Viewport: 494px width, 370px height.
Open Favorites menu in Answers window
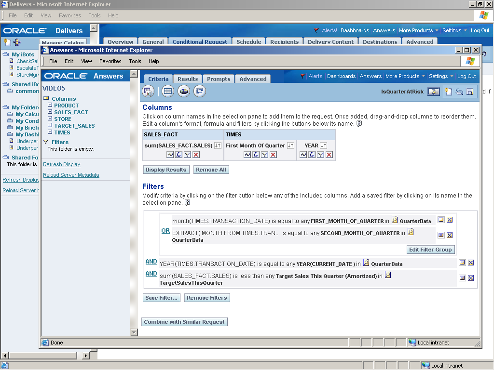110,61
